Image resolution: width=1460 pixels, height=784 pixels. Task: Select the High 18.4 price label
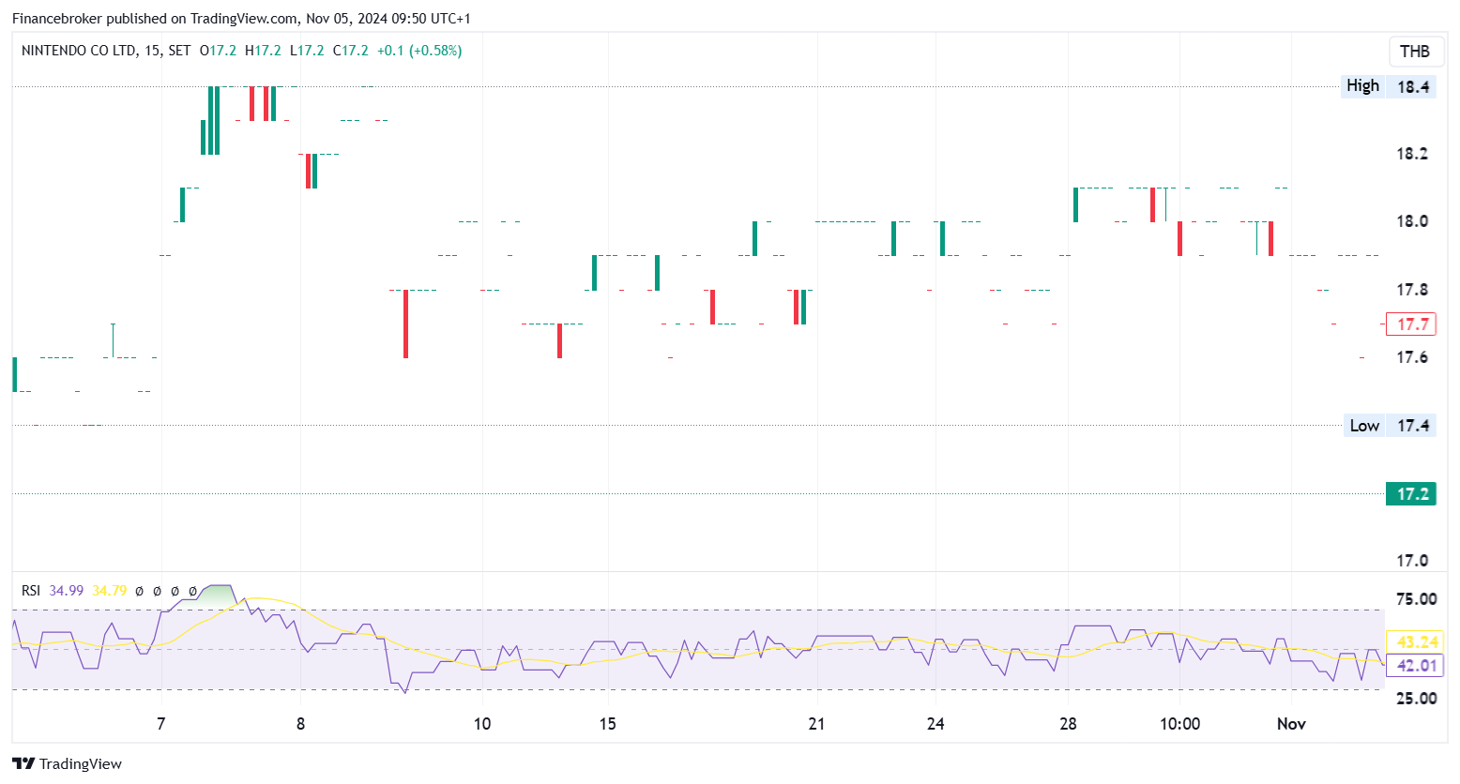(1389, 86)
